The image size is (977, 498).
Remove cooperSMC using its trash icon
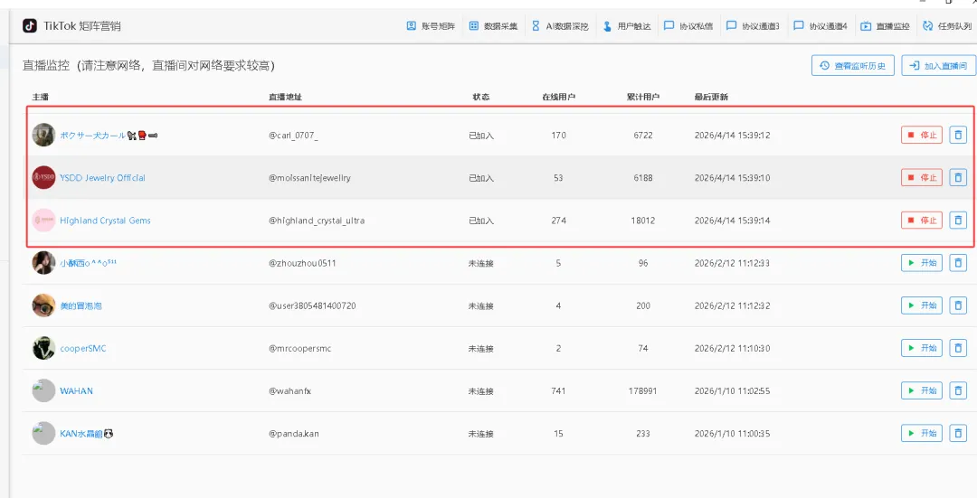click(x=958, y=348)
